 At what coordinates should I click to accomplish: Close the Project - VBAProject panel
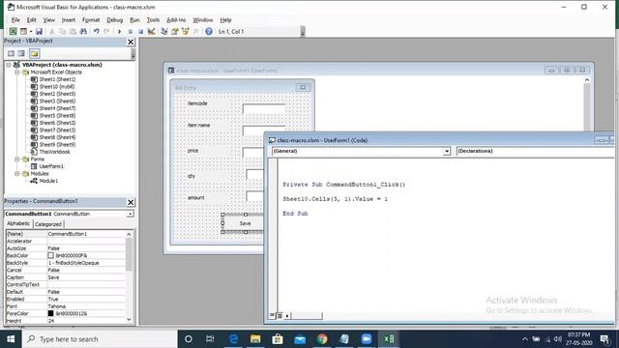coord(131,42)
